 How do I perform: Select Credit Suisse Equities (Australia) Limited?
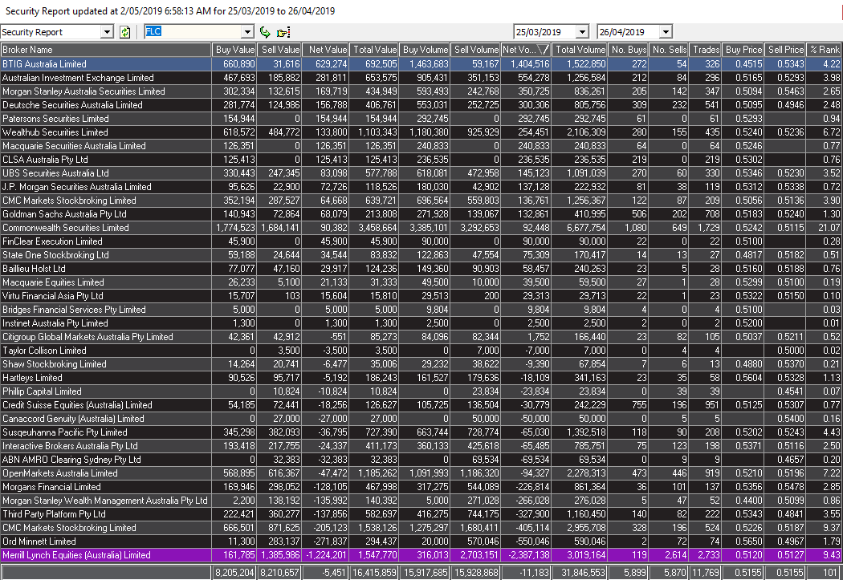421,405
